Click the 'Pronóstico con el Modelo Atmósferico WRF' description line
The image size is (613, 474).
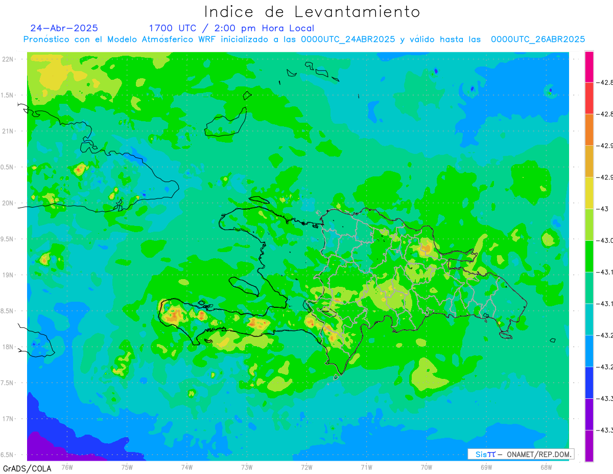(304, 39)
